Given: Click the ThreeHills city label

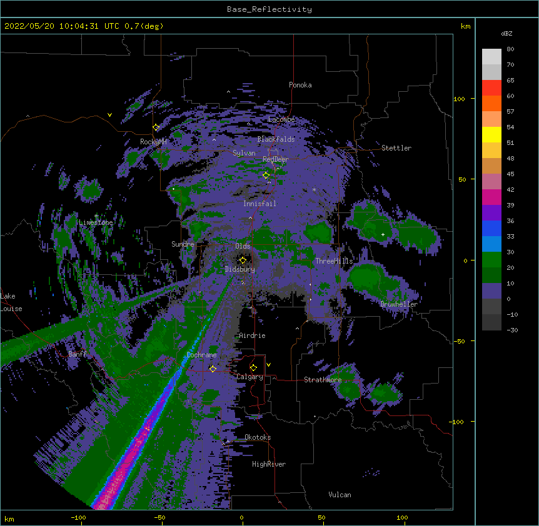Looking at the screenshot, I should click(x=334, y=261).
